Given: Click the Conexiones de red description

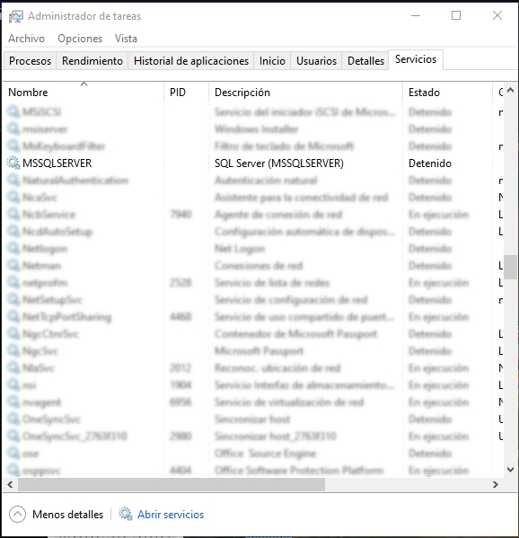Looking at the screenshot, I should (x=259, y=266).
